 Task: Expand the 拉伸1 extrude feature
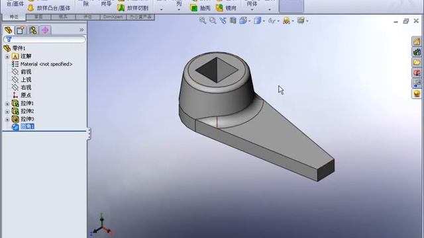point(7,104)
